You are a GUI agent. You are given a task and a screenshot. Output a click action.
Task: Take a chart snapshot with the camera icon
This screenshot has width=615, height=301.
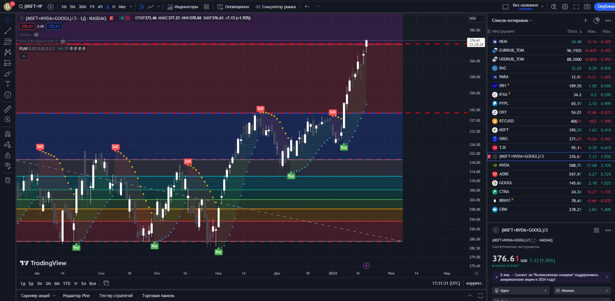click(587, 7)
